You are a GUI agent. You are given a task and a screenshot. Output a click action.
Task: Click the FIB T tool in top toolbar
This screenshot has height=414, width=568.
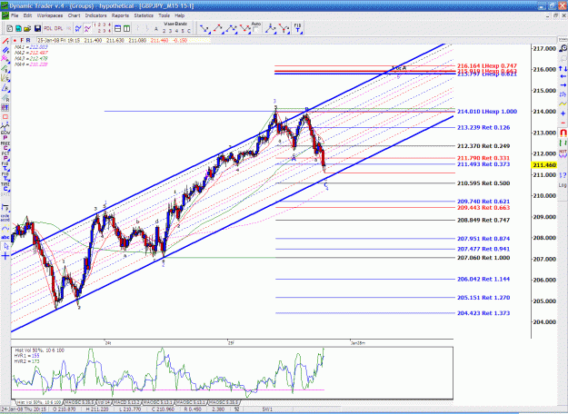tap(298, 28)
